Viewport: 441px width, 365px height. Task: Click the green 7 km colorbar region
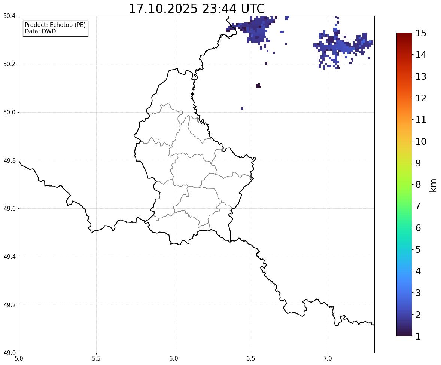[x=404, y=206]
